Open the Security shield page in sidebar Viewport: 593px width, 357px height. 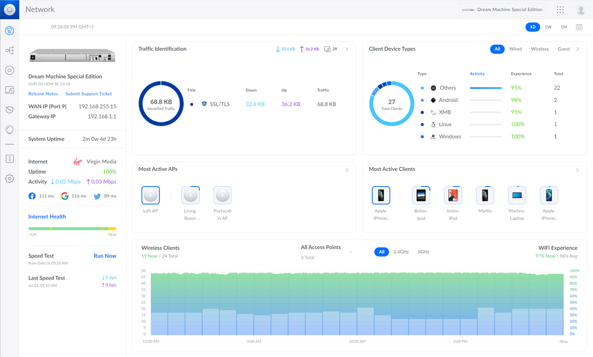tap(9, 109)
